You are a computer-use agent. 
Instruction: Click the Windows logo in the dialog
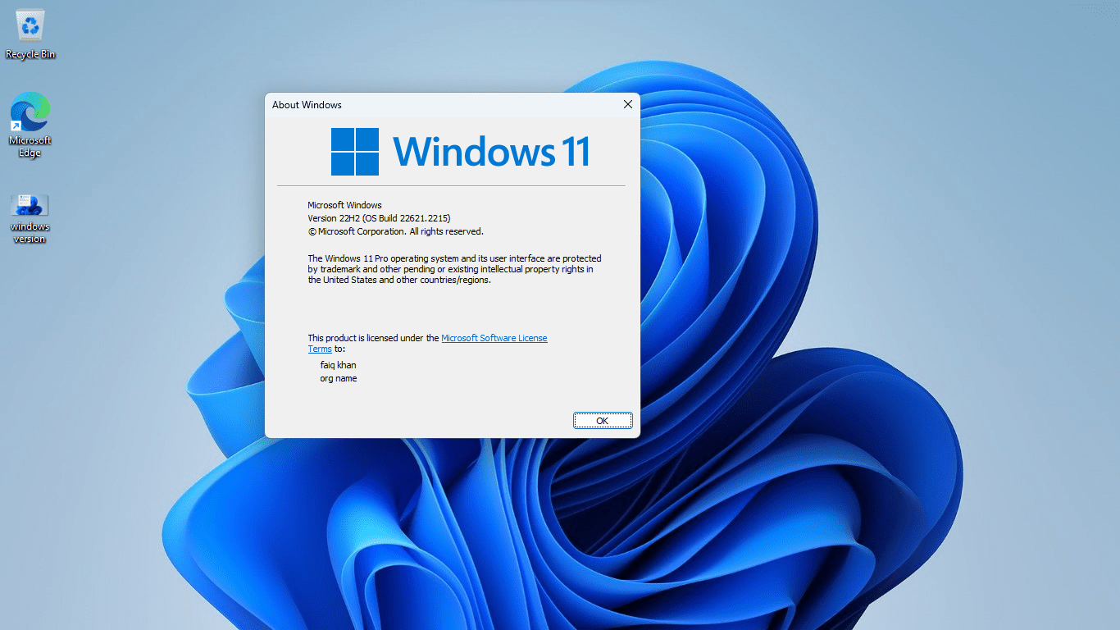click(355, 152)
